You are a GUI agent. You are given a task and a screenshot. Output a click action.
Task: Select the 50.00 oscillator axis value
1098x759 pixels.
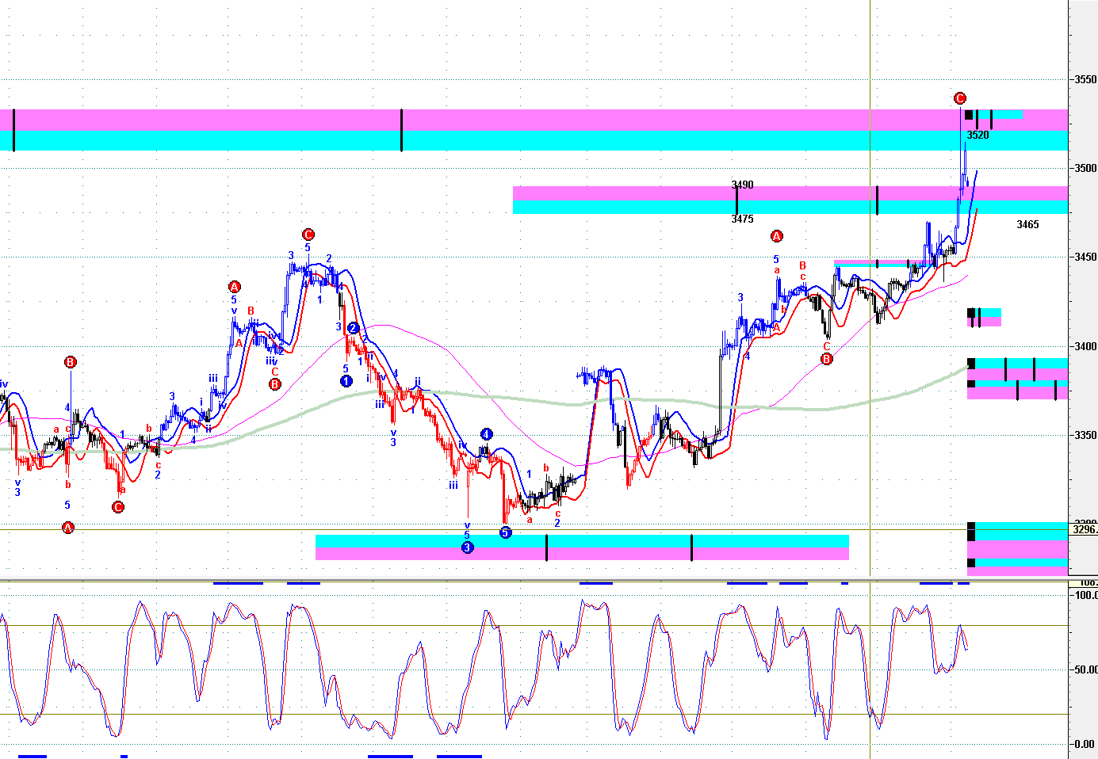click(1085, 669)
